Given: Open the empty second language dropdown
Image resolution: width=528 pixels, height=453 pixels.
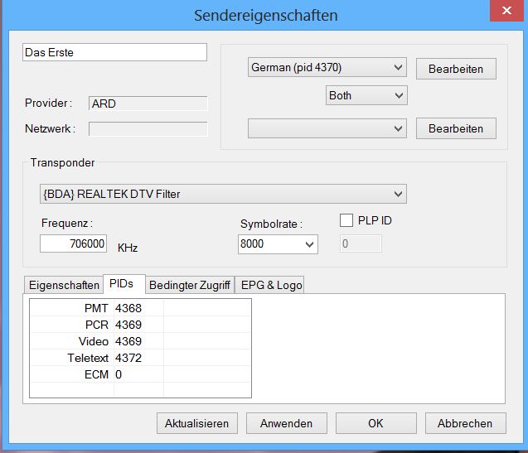Looking at the screenshot, I should (327, 128).
